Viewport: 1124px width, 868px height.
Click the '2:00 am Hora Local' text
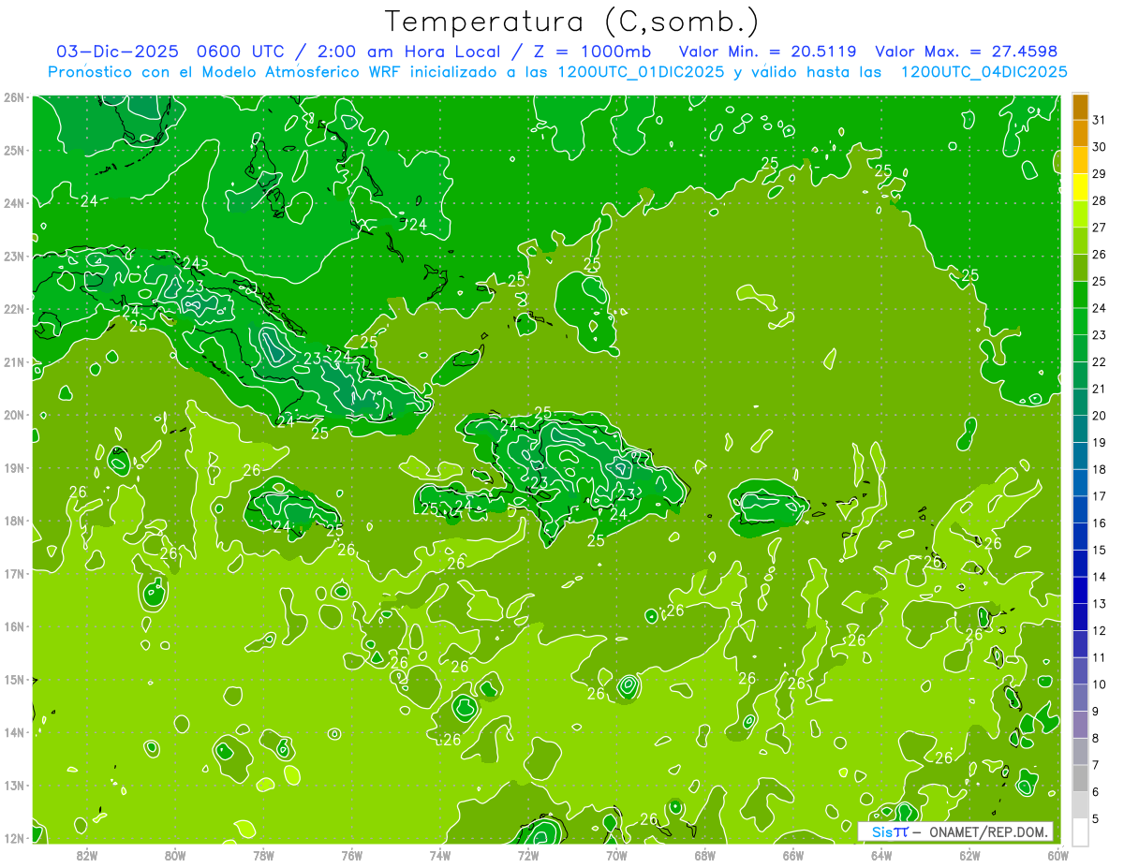coord(409,51)
